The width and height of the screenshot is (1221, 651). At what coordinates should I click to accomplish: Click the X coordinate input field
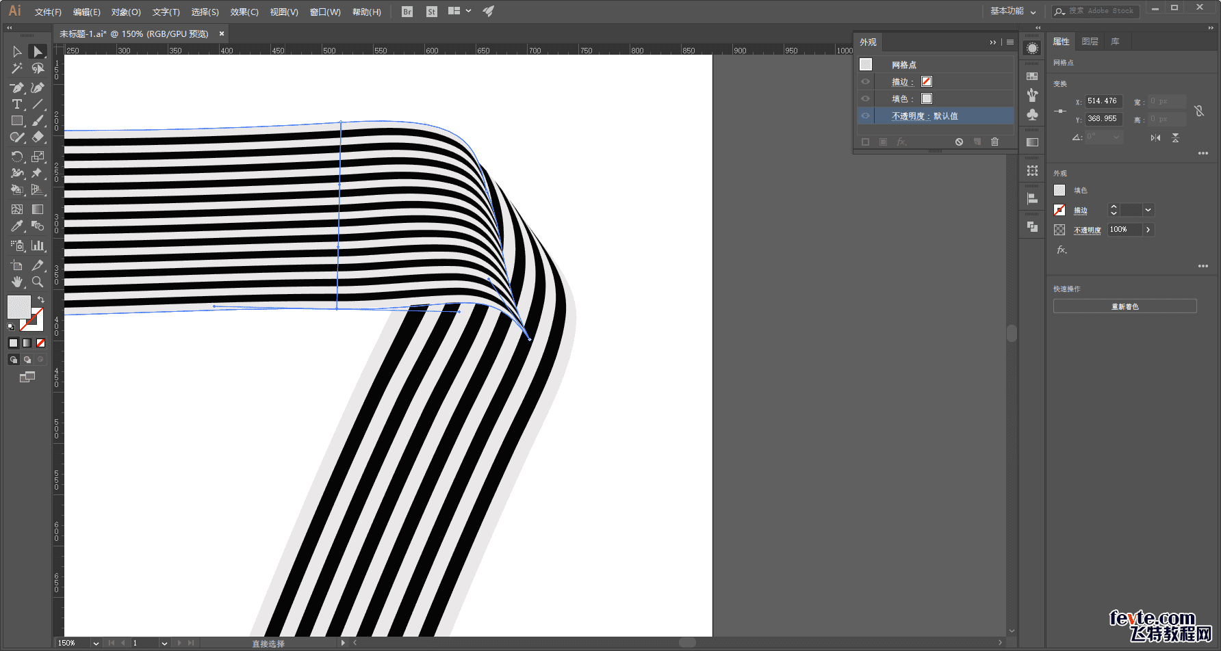pyautogui.click(x=1103, y=101)
